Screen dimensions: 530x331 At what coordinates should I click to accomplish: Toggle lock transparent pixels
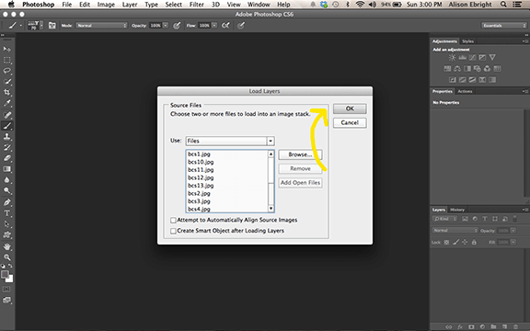click(446, 242)
